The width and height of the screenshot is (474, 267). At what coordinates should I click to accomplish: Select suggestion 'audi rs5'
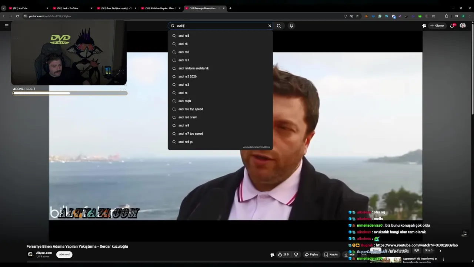[220, 36]
